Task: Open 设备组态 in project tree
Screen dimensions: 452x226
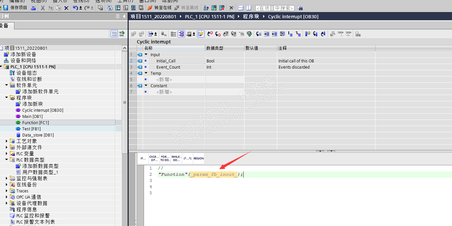Action: [x=27, y=73]
